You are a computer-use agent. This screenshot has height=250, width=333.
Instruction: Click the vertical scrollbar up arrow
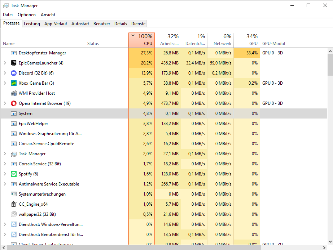pyautogui.click(x=330, y=51)
